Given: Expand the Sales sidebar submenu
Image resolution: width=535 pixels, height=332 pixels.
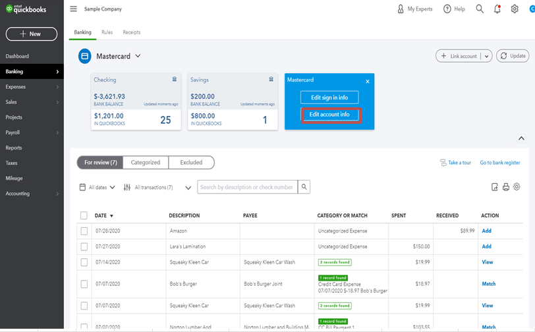Looking at the screenshot, I should pyautogui.click(x=57, y=102).
